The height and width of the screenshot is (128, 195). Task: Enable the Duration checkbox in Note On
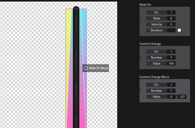pyautogui.click(x=179, y=30)
